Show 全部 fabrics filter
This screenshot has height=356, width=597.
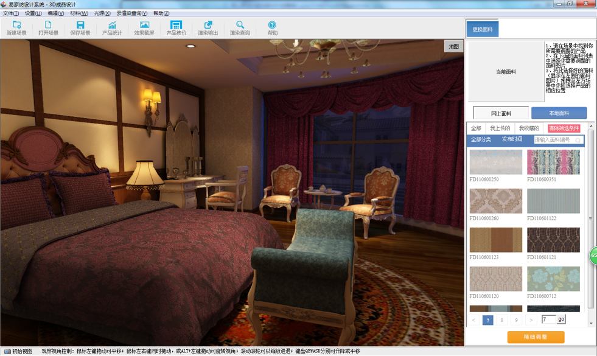click(x=476, y=128)
